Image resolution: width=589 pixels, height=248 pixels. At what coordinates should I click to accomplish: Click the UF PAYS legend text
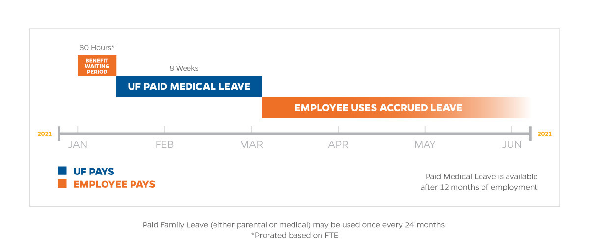coord(94,172)
